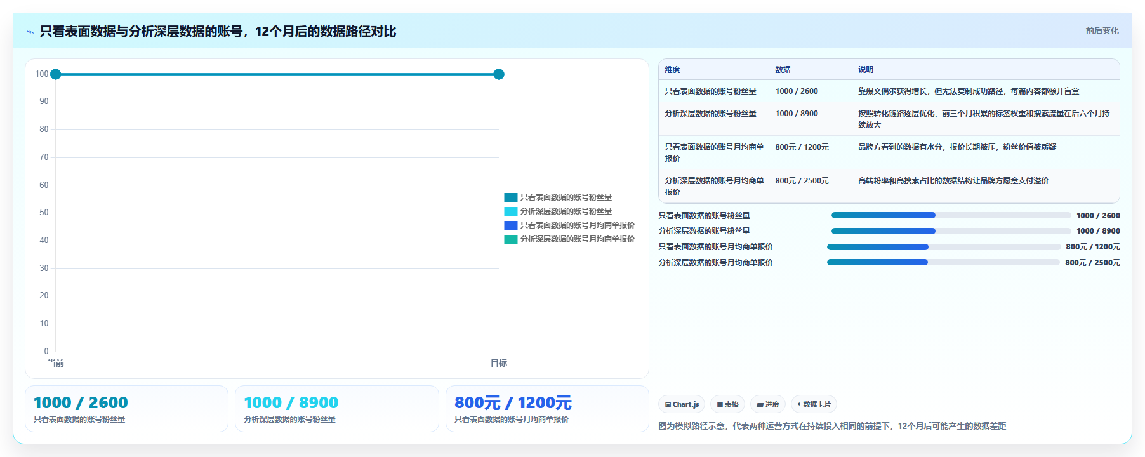Screen dimensions: 1145x457
Task: Toggle legend swatch for 只看表面数据的账号粉丝量
Action: click(511, 197)
